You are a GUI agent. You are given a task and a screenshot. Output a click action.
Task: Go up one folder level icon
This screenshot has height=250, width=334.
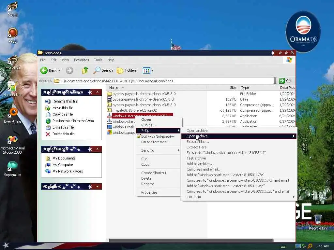pyautogui.click(x=85, y=70)
